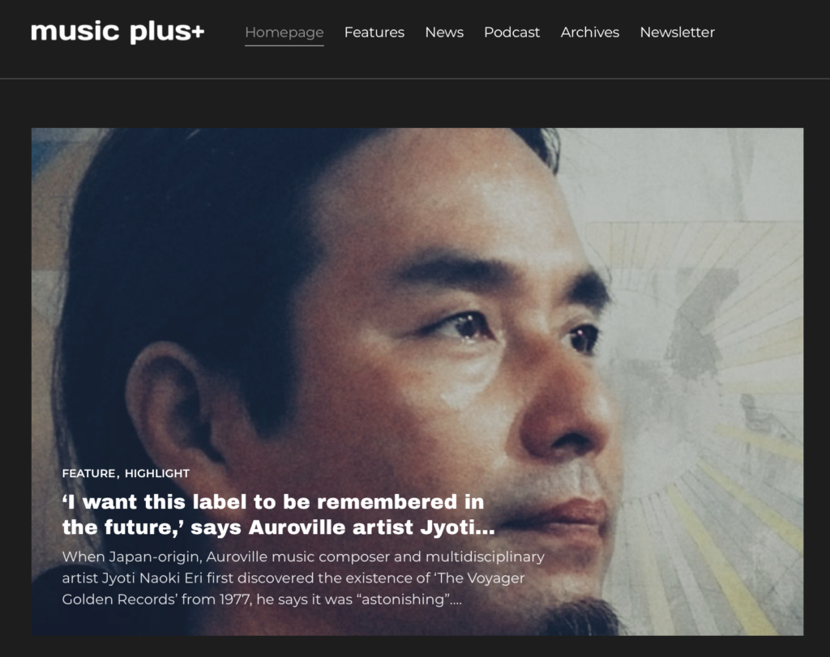Click the underline beneath Homepage tab

285,45
